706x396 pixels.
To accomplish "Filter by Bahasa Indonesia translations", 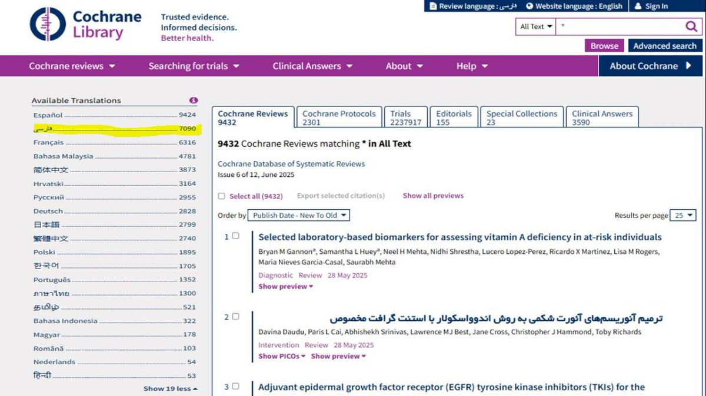I will click(115, 321).
